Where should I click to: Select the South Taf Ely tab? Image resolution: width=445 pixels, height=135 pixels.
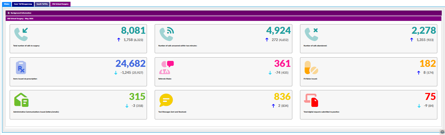[42, 4]
